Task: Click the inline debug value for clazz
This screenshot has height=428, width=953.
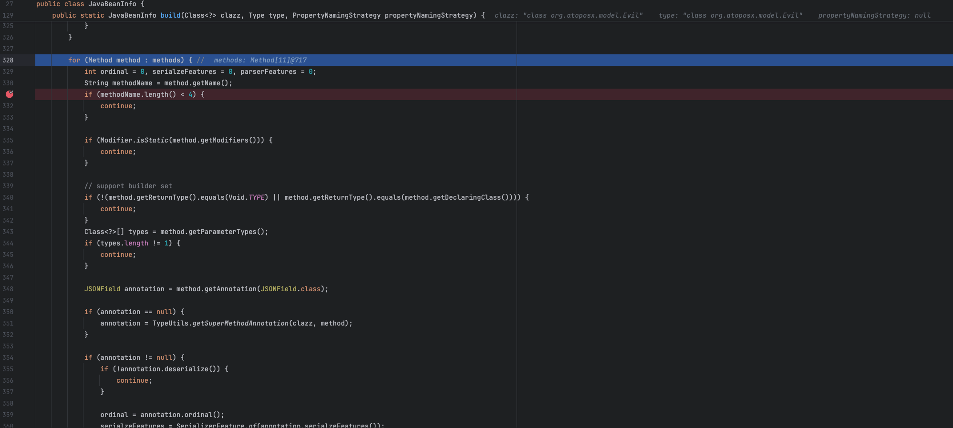Action: [x=568, y=16]
